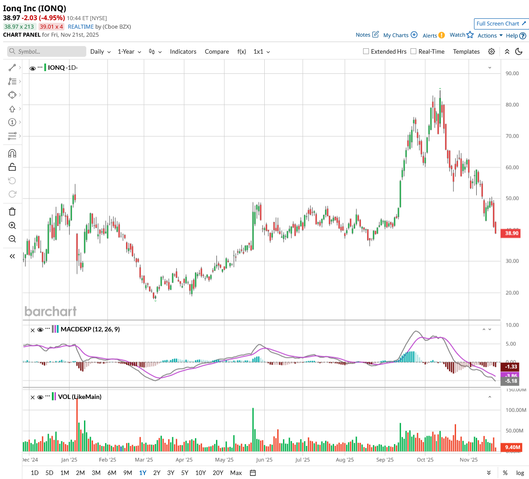Open the Help question mark icon
The image size is (529, 479).
(x=523, y=35)
